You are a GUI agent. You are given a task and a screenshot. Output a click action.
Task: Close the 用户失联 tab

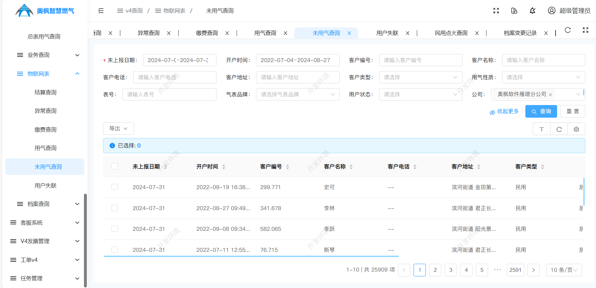(x=407, y=33)
